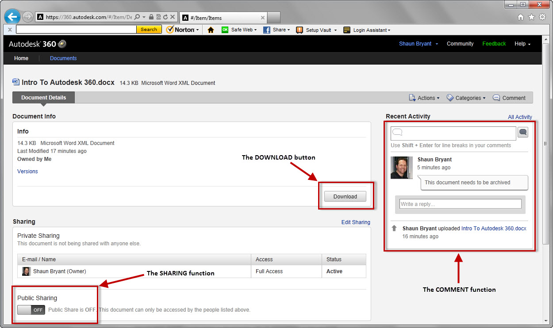Click the Edit Sharing link
The image size is (553, 328).
point(356,222)
